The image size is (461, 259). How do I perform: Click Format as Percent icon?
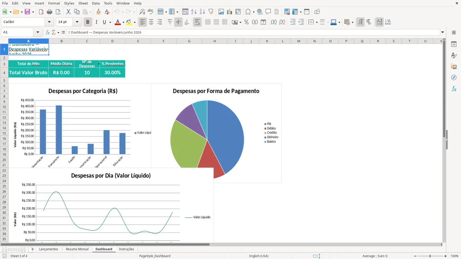pyautogui.click(x=247, y=22)
